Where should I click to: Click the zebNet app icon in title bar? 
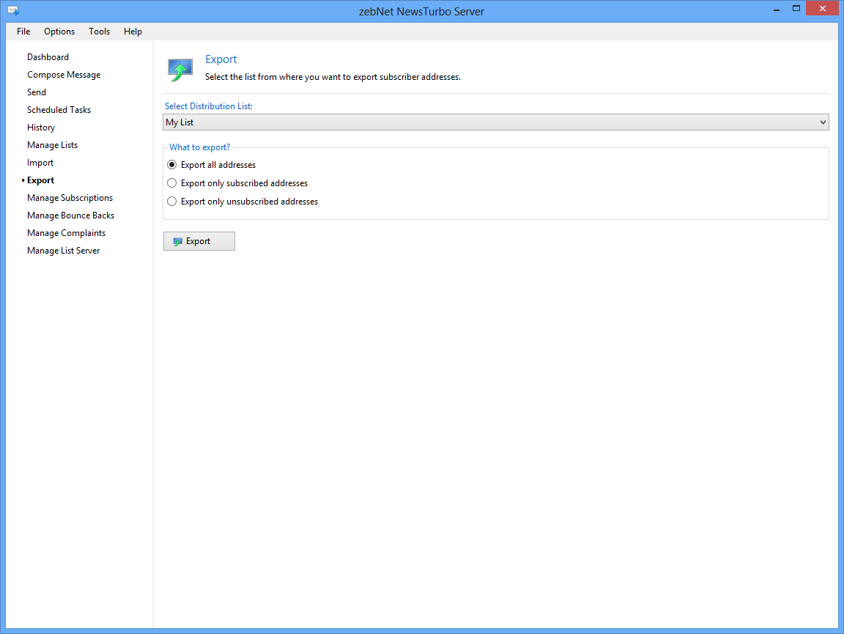pyautogui.click(x=12, y=11)
